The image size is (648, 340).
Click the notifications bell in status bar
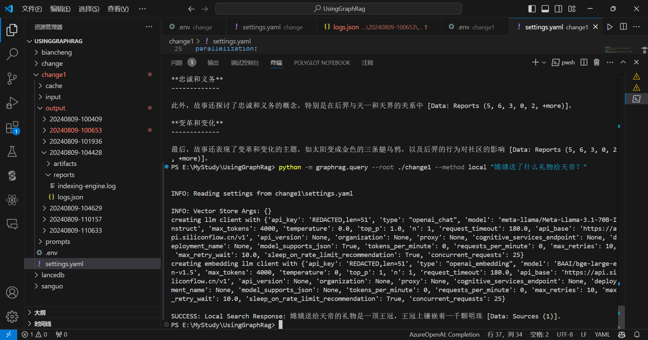(x=637, y=334)
